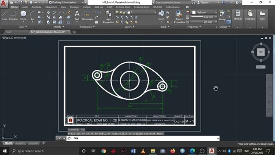Switch to the Start file tab
Image resolution: width=275 pixels, height=155 pixels.
[x=9, y=32]
